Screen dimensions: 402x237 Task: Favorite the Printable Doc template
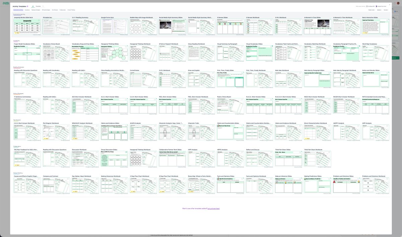tap(68, 20)
